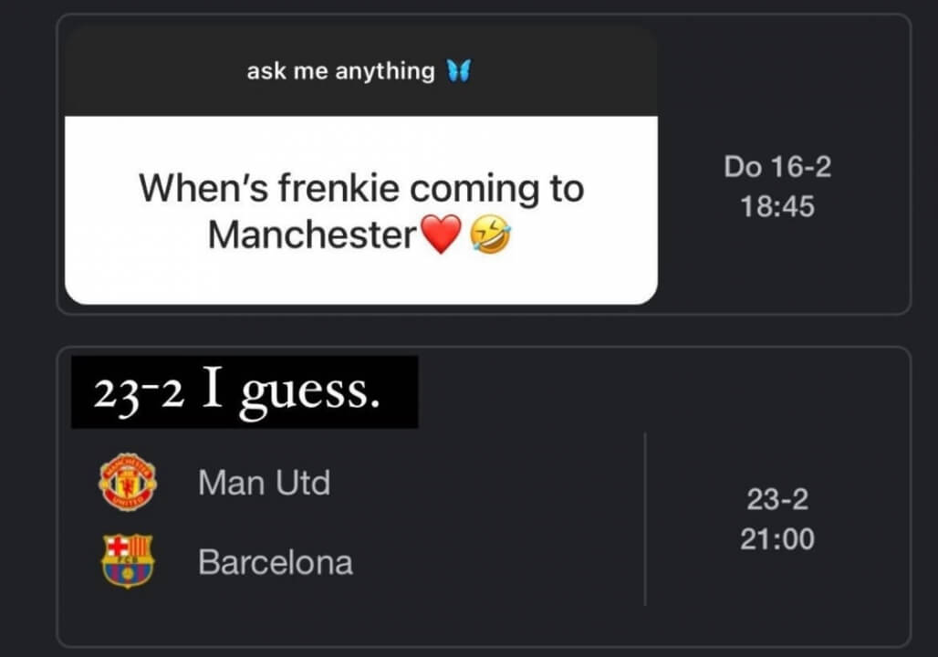Click the "Do 16-2" match date
Image resolution: width=938 pixels, height=657 pixels.
click(x=777, y=167)
